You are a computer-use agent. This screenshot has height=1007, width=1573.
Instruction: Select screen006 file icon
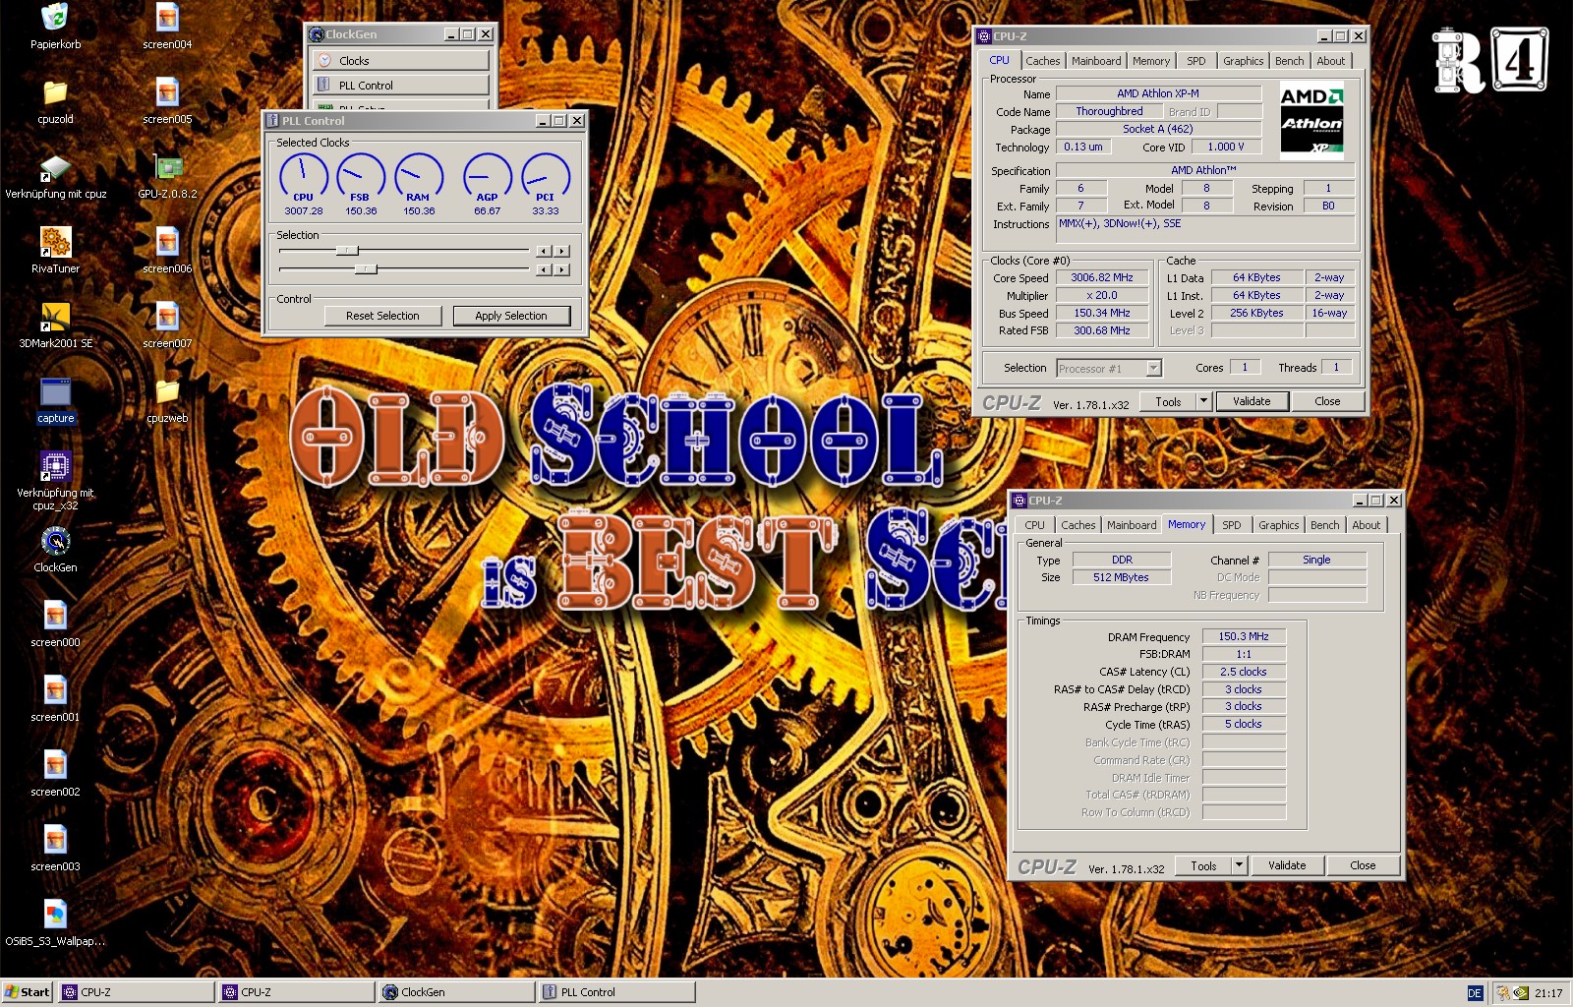[167, 242]
